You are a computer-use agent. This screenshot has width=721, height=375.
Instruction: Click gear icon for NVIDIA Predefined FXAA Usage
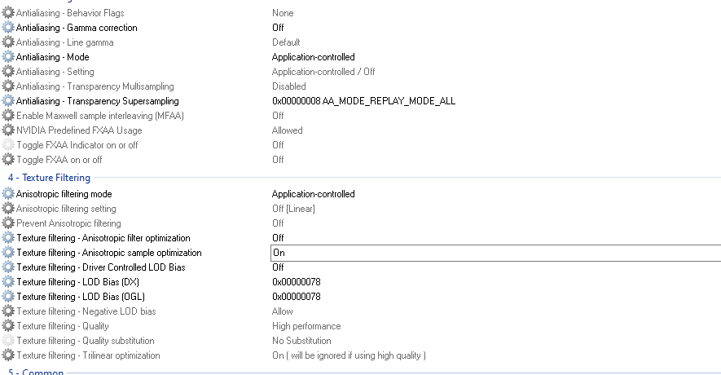(9, 130)
